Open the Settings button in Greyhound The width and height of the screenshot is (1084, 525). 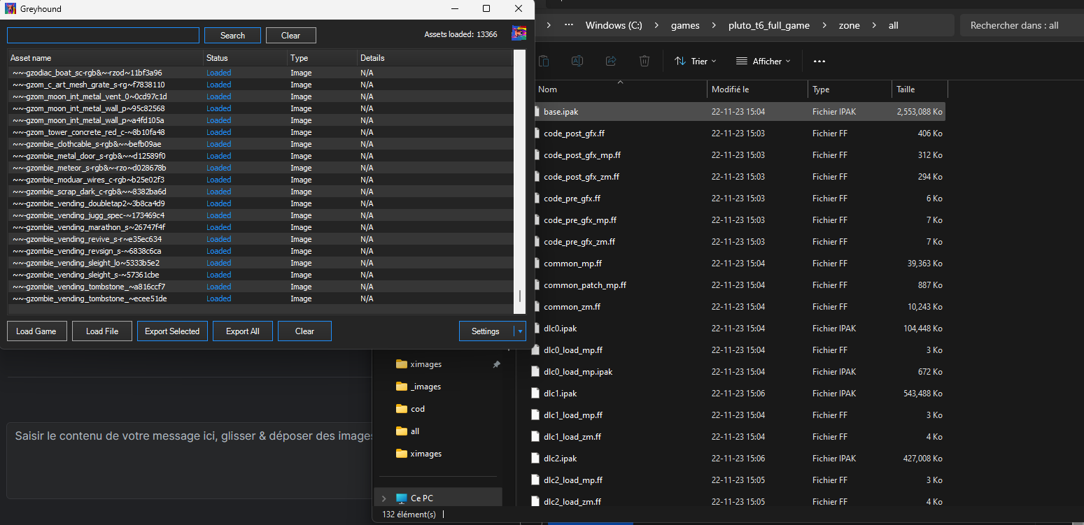(x=486, y=331)
